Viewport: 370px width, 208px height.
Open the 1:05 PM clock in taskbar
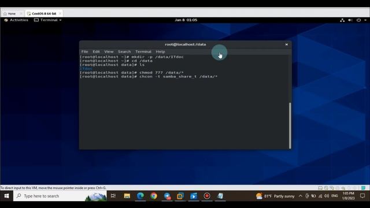point(348,196)
